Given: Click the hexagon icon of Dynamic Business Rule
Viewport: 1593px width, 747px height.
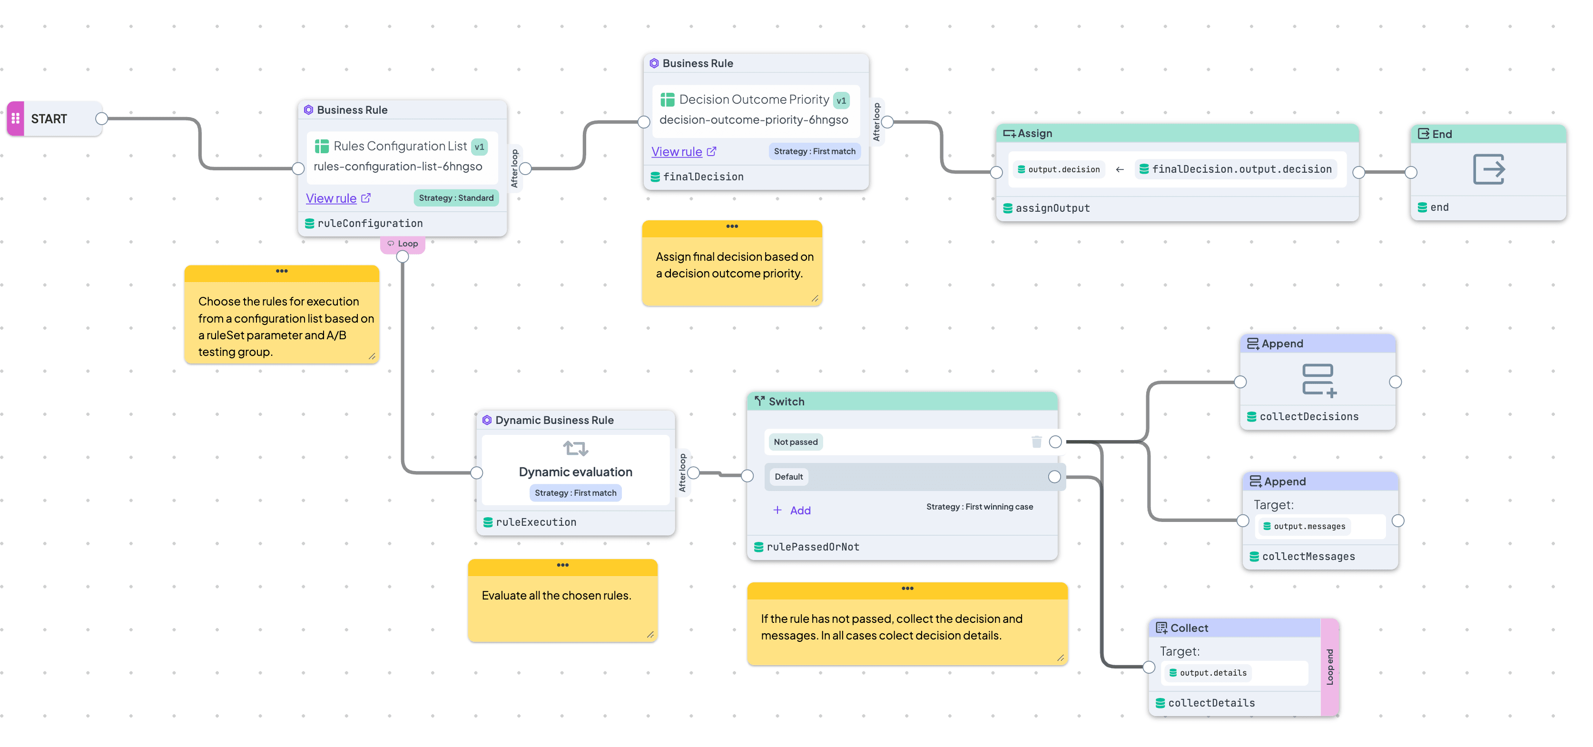Looking at the screenshot, I should coord(487,420).
